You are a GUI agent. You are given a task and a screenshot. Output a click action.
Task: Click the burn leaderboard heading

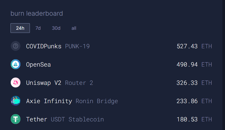tap(37, 13)
